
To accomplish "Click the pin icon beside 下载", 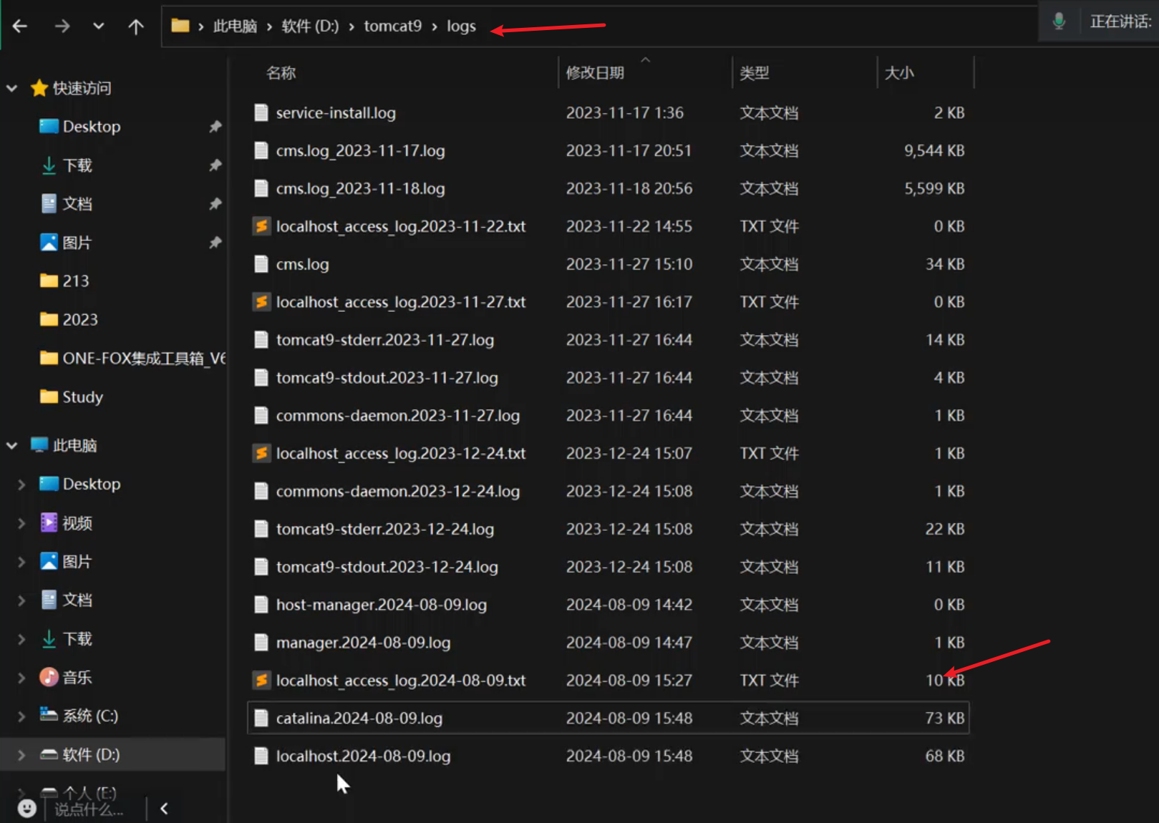I will 215,165.
